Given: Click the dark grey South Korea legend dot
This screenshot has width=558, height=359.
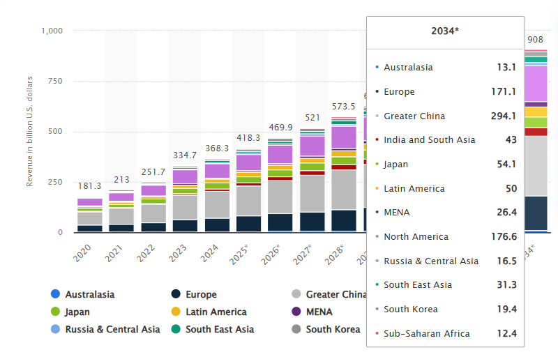Looking at the screenshot, I should click(296, 329).
